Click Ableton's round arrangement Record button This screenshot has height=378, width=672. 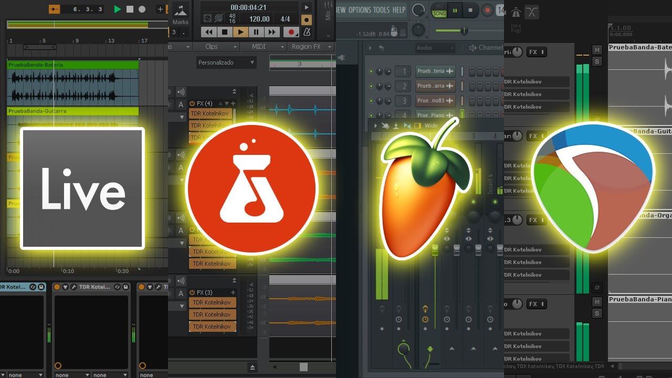tap(142, 9)
